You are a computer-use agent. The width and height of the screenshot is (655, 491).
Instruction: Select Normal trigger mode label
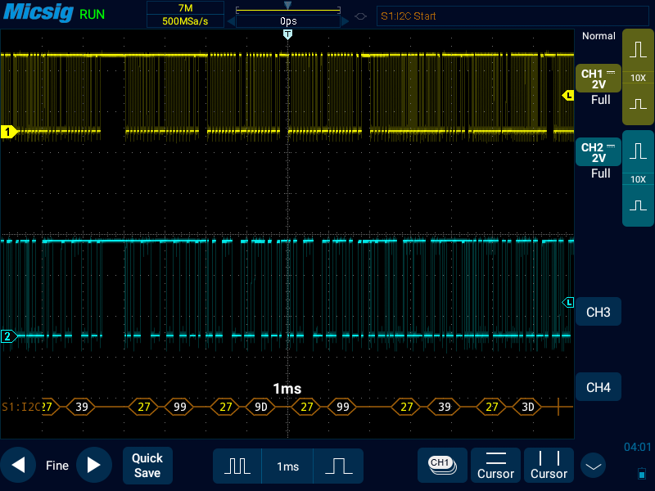pyautogui.click(x=599, y=36)
